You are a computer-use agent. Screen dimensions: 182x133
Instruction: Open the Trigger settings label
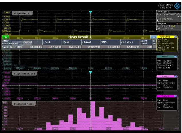tap(162, 24)
